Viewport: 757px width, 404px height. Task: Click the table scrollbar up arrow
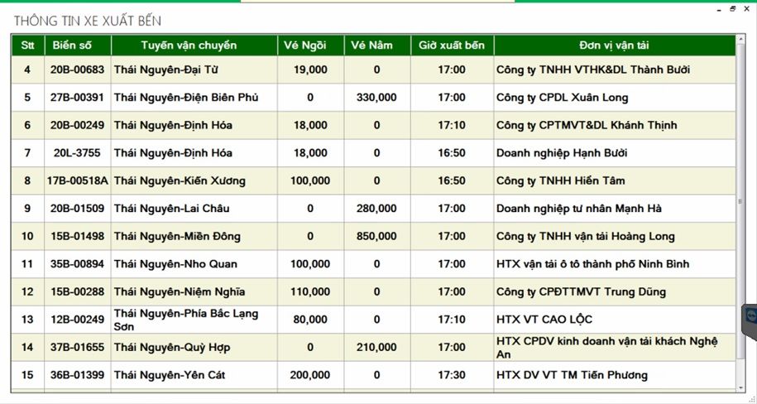pyautogui.click(x=741, y=39)
